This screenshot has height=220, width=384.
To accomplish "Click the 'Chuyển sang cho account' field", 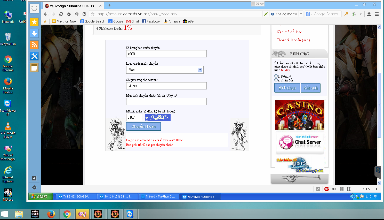I will click(x=166, y=86).
